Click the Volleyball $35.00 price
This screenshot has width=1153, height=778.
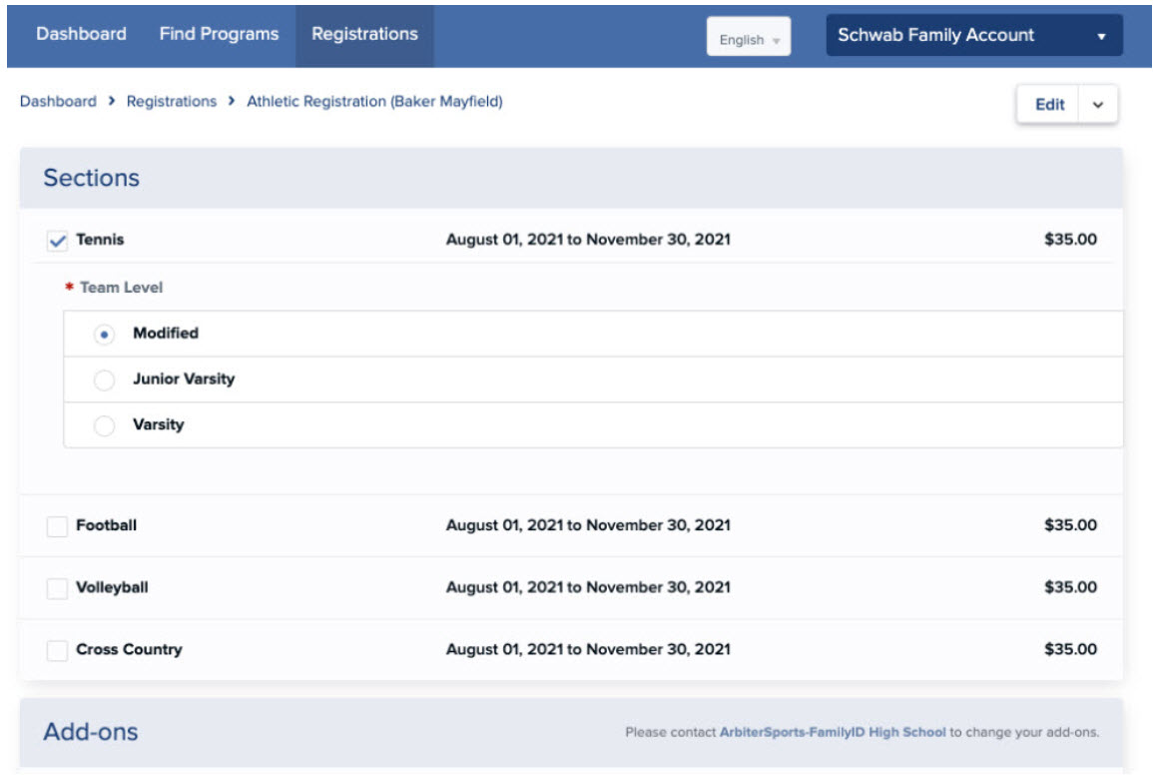point(1070,587)
